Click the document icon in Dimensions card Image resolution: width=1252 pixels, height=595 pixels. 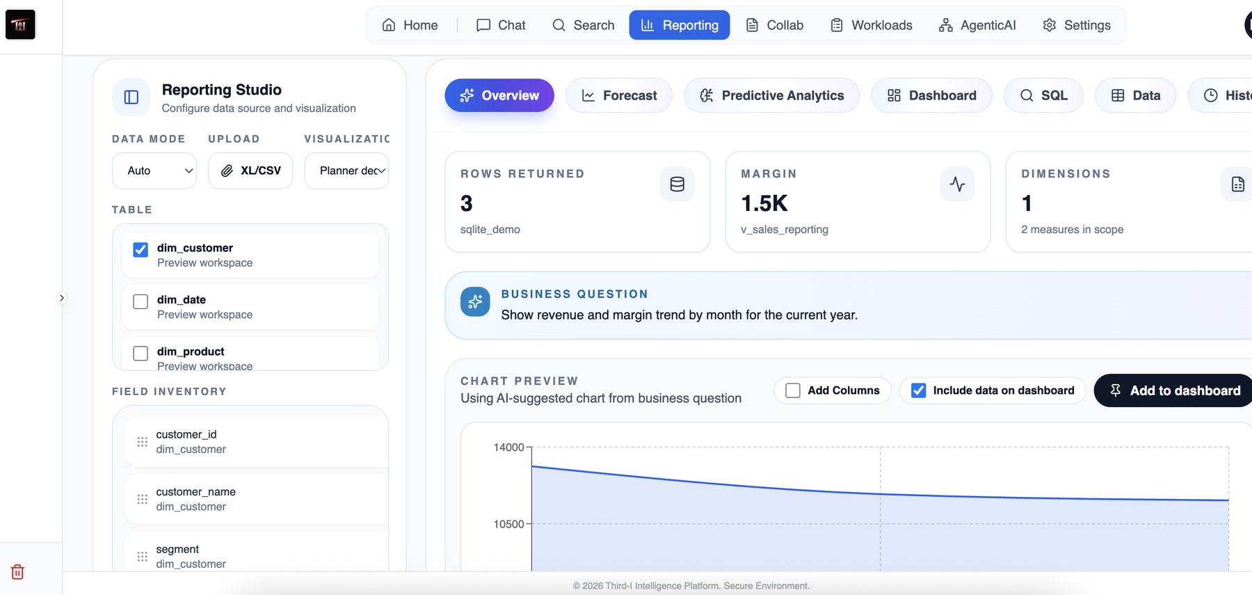click(x=1237, y=184)
